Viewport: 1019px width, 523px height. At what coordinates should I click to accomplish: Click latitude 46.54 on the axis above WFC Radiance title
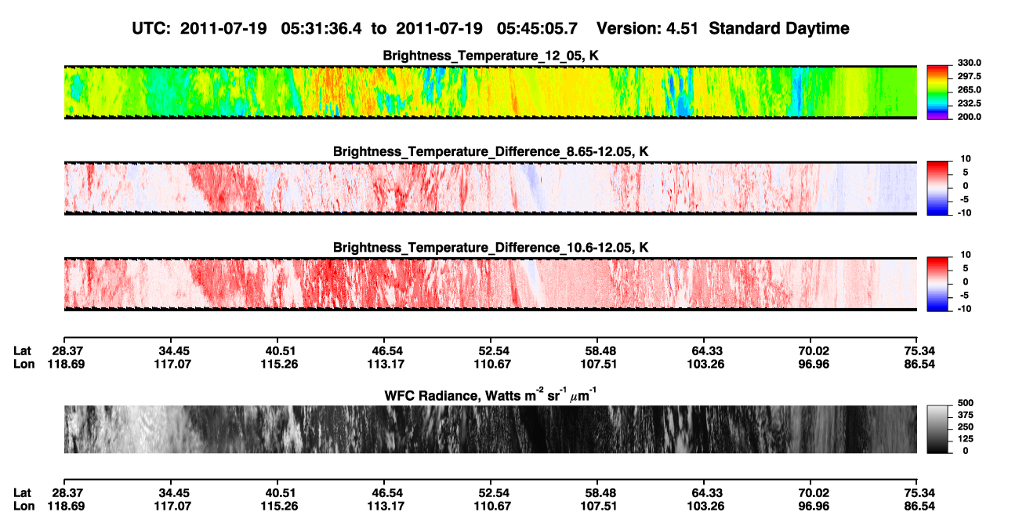[387, 350]
